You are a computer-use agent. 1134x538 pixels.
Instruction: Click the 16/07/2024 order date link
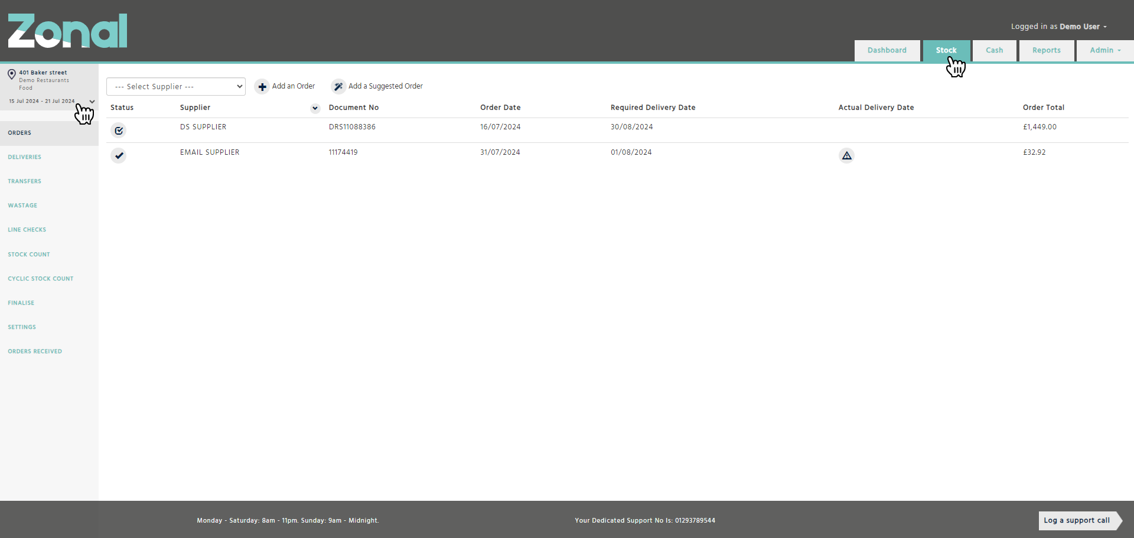[x=500, y=127]
